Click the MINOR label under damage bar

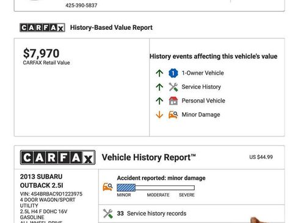click(x=124, y=195)
